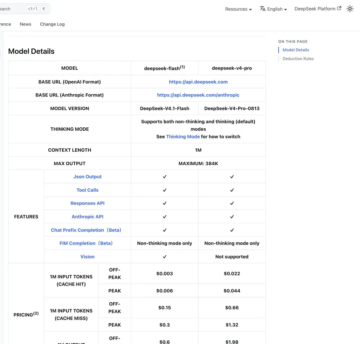Click the MODEL VERSION row label
The image size is (360, 344).
[70, 108]
